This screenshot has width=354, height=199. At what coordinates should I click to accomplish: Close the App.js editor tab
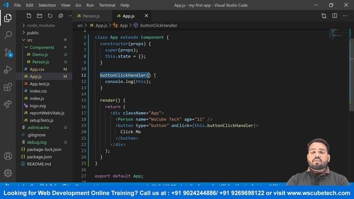pos(146,15)
